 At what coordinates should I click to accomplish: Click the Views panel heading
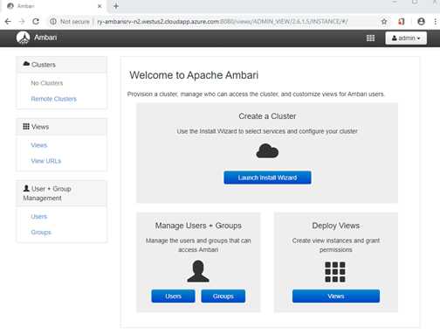(x=62, y=127)
